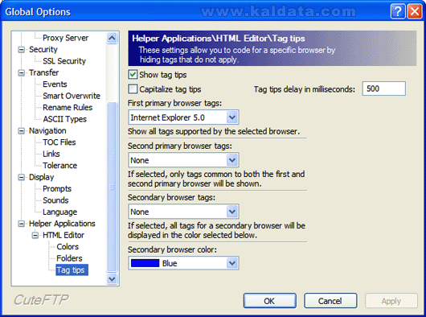Open Secondary browser color dropdown

(232, 263)
